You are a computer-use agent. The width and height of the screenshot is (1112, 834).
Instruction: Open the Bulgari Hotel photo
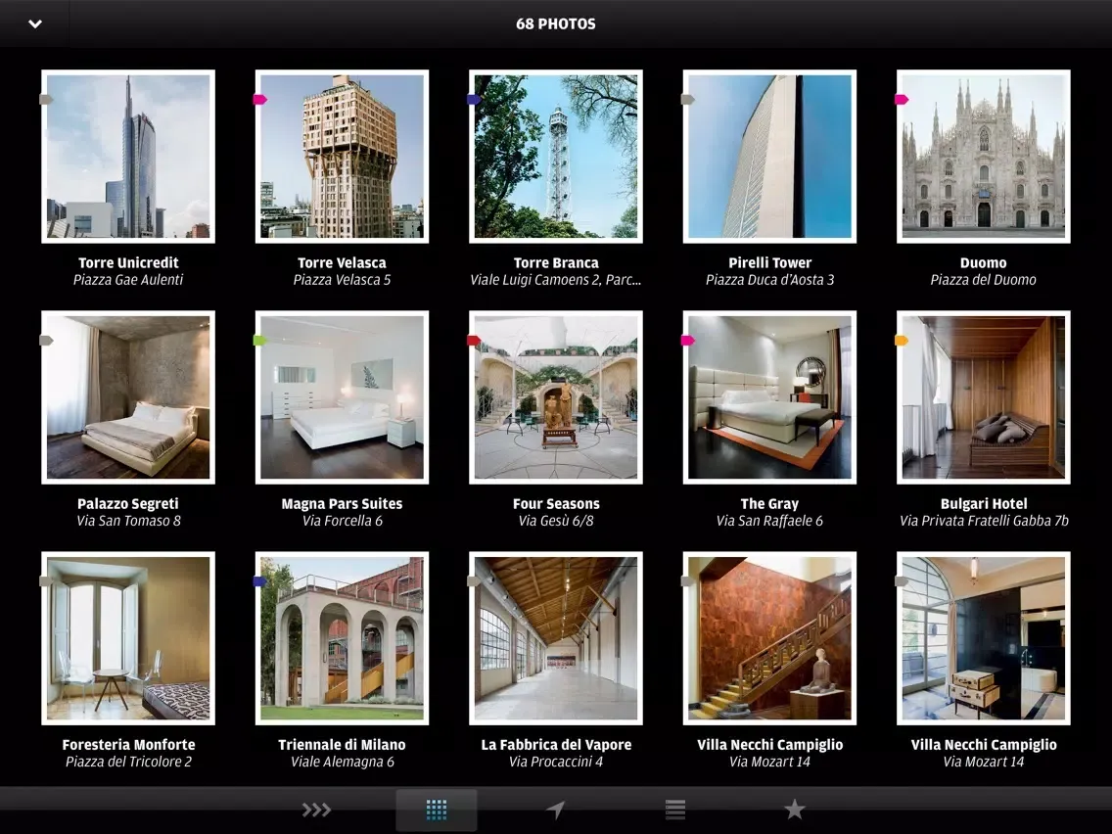[984, 397]
